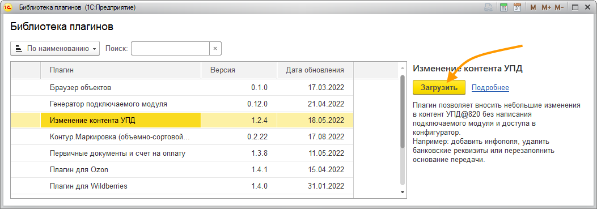
Task: Click version cell 1.4.0
Action: pyautogui.click(x=239, y=186)
